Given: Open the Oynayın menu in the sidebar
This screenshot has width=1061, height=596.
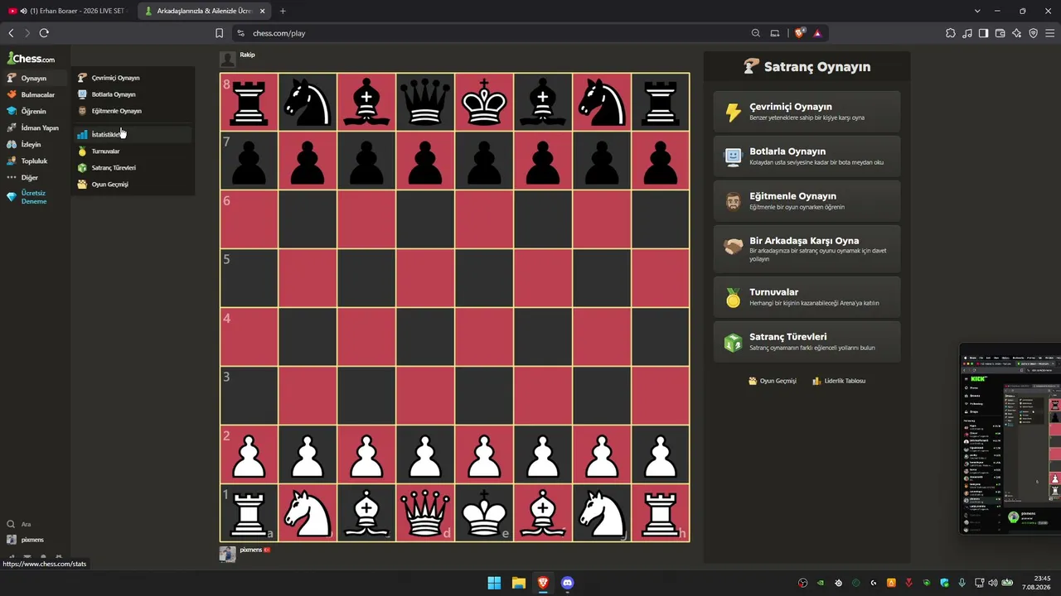Looking at the screenshot, I should click(35, 78).
